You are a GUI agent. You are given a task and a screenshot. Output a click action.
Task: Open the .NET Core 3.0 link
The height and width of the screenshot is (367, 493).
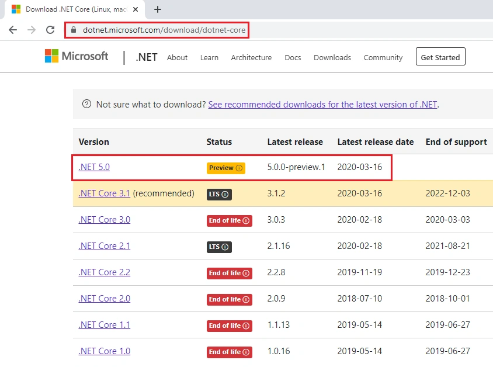[x=104, y=220]
